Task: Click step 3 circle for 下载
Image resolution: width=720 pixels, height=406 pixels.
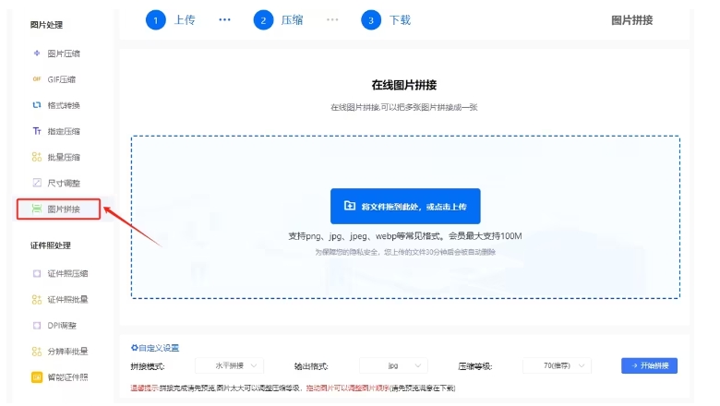Action: pos(371,20)
